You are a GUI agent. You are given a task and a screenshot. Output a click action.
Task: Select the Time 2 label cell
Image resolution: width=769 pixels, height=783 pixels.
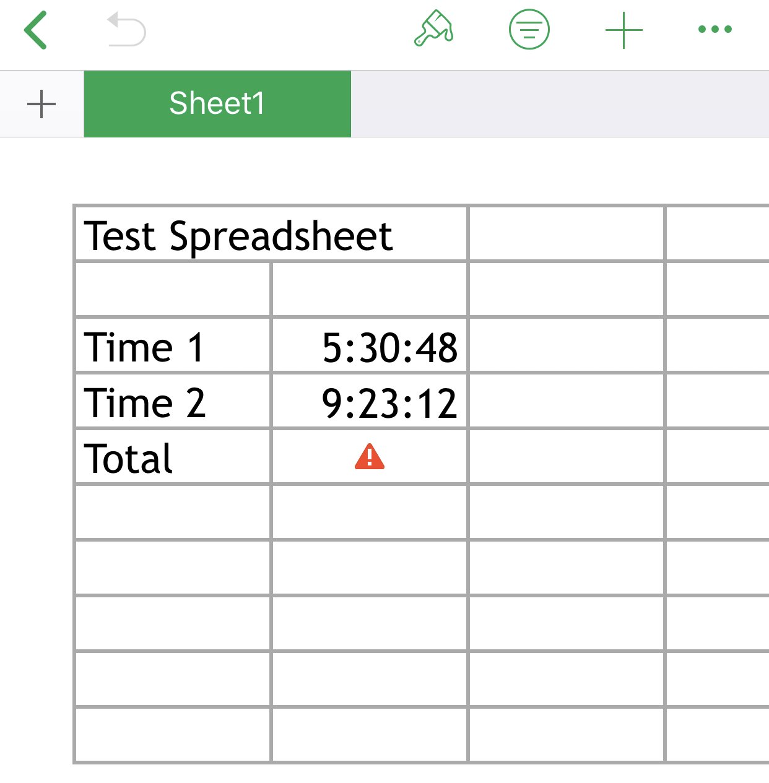[173, 402]
